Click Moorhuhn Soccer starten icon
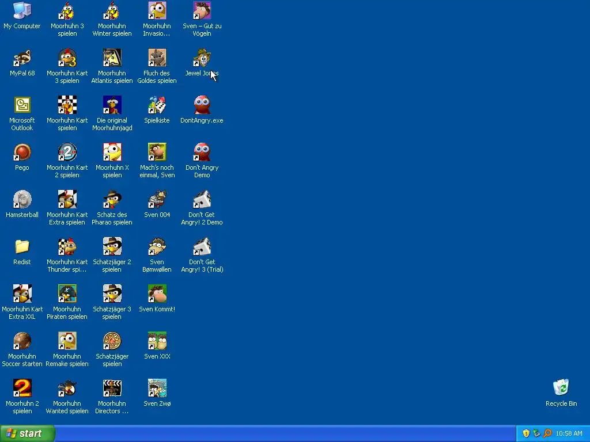Image resolution: width=590 pixels, height=442 pixels. pos(22,341)
